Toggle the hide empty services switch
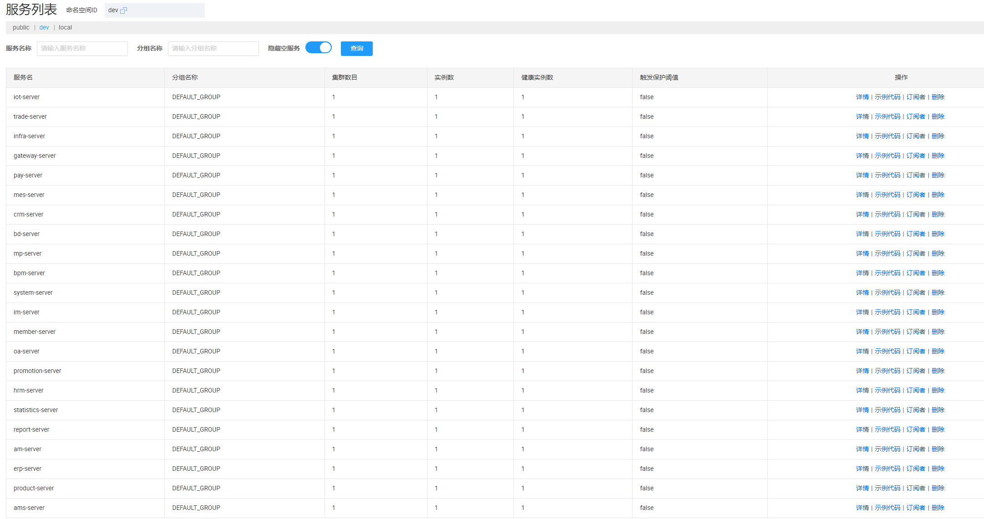This screenshot has width=984, height=519. (x=319, y=48)
